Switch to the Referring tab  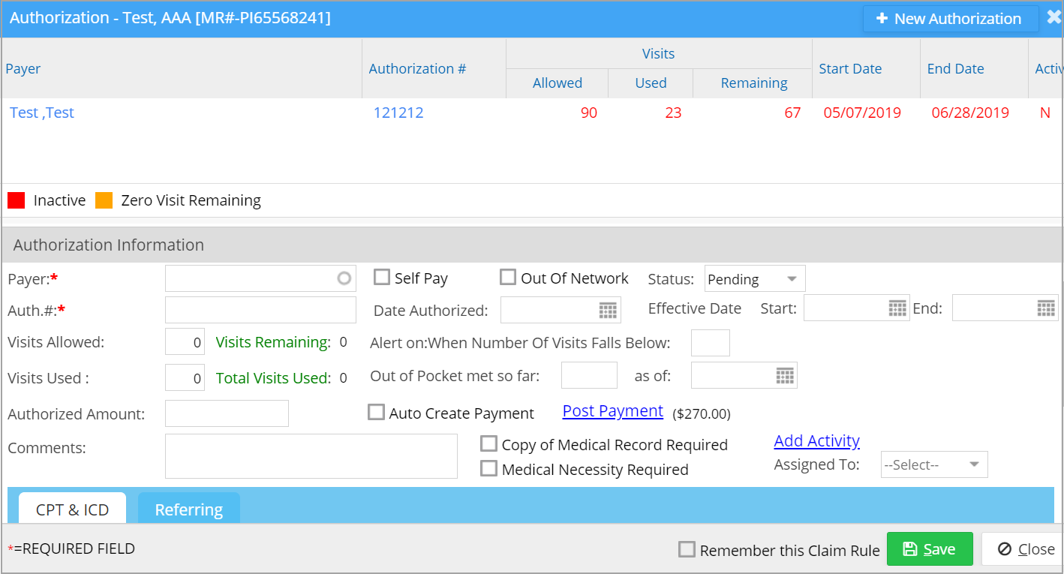tap(189, 509)
